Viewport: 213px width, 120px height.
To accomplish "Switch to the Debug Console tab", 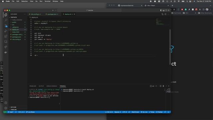I will point(52,86).
